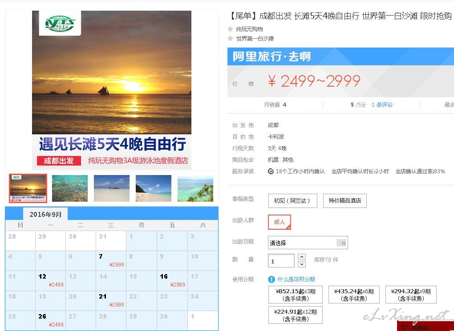
Task: Open the 出游日期 请选择 date dropdown
Action: [x=308, y=243]
